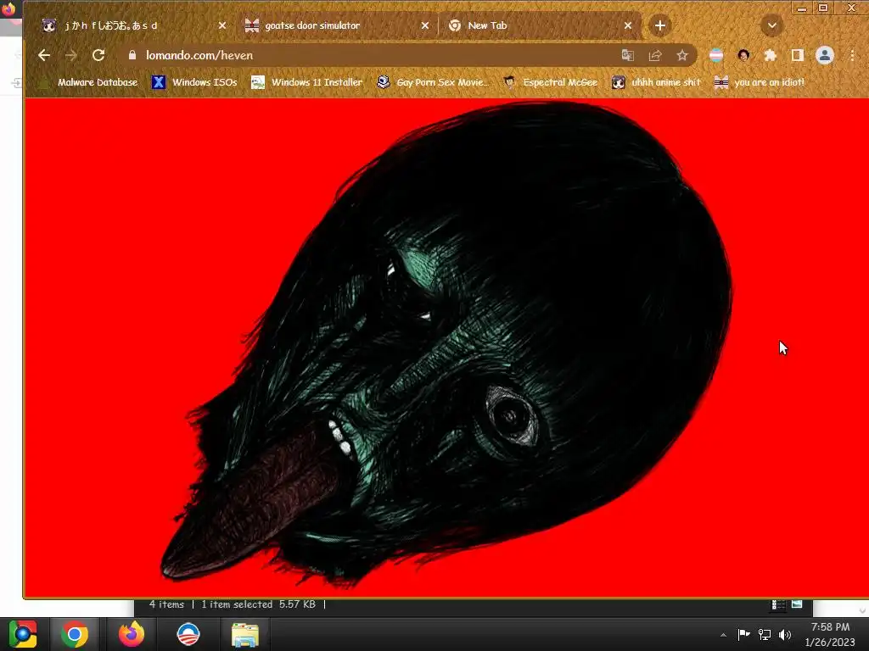Open the round avatar extension icon
This screenshot has height=651, width=869.
743,55
